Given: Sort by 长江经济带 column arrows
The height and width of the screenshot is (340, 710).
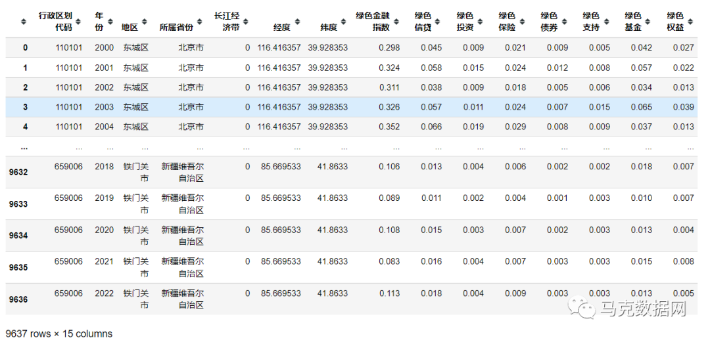Looking at the screenshot, I should coord(246,21).
